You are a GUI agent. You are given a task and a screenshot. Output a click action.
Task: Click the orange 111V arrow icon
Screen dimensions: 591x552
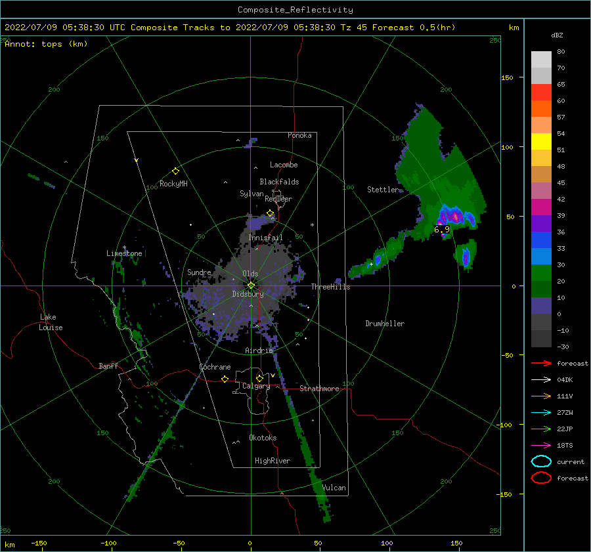pyautogui.click(x=541, y=396)
